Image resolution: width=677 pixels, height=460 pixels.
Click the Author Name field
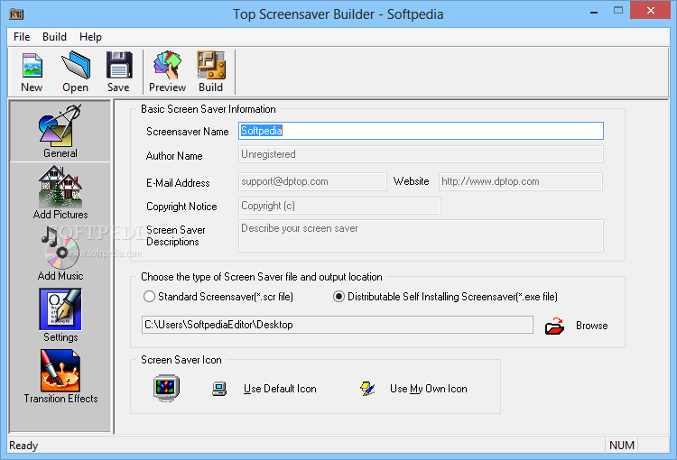[x=421, y=154]
